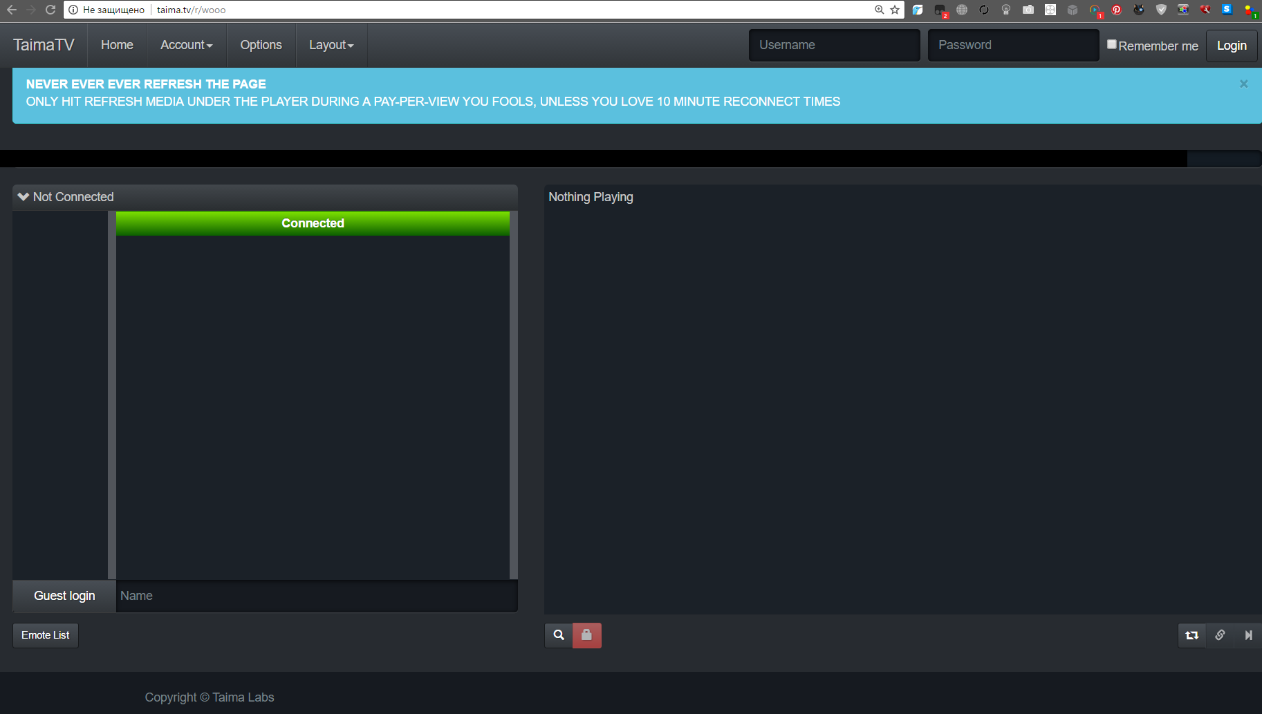Open the grey globe extension icon
1262x714 pixels.
coord(962,10)
